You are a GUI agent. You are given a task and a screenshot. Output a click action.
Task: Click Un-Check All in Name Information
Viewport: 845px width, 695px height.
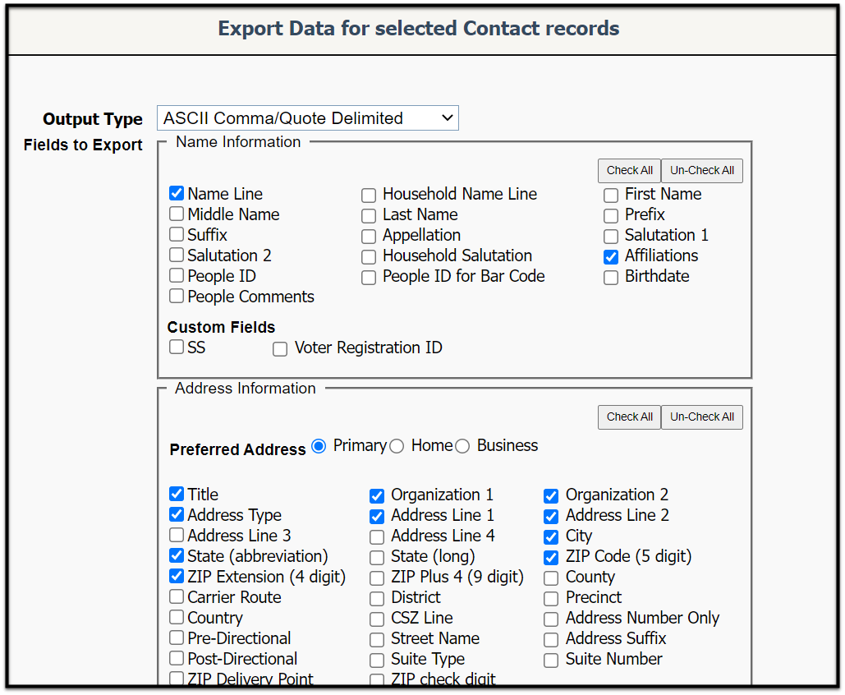[701, 171]
